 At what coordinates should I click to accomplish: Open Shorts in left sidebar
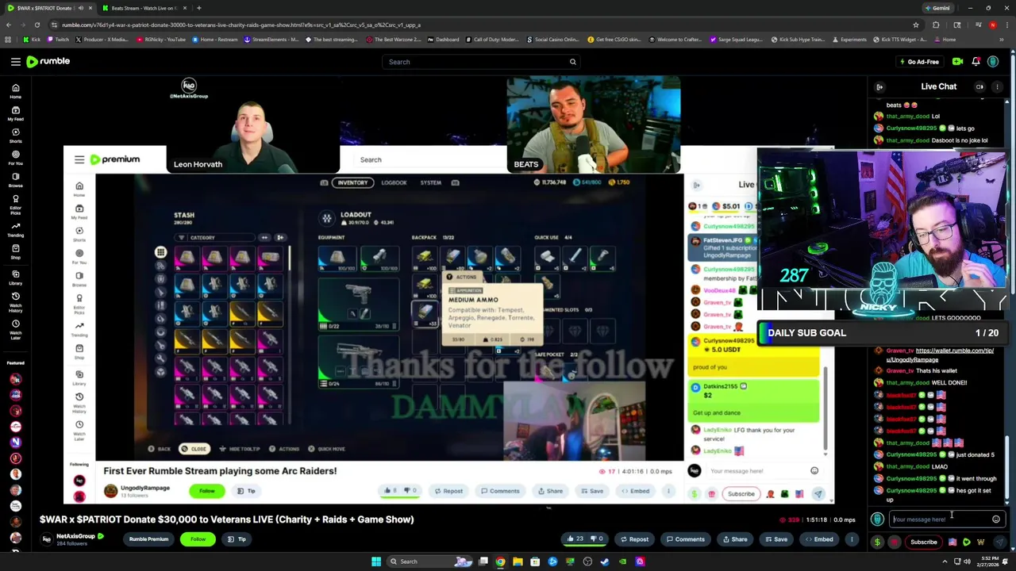coord(15,136)
